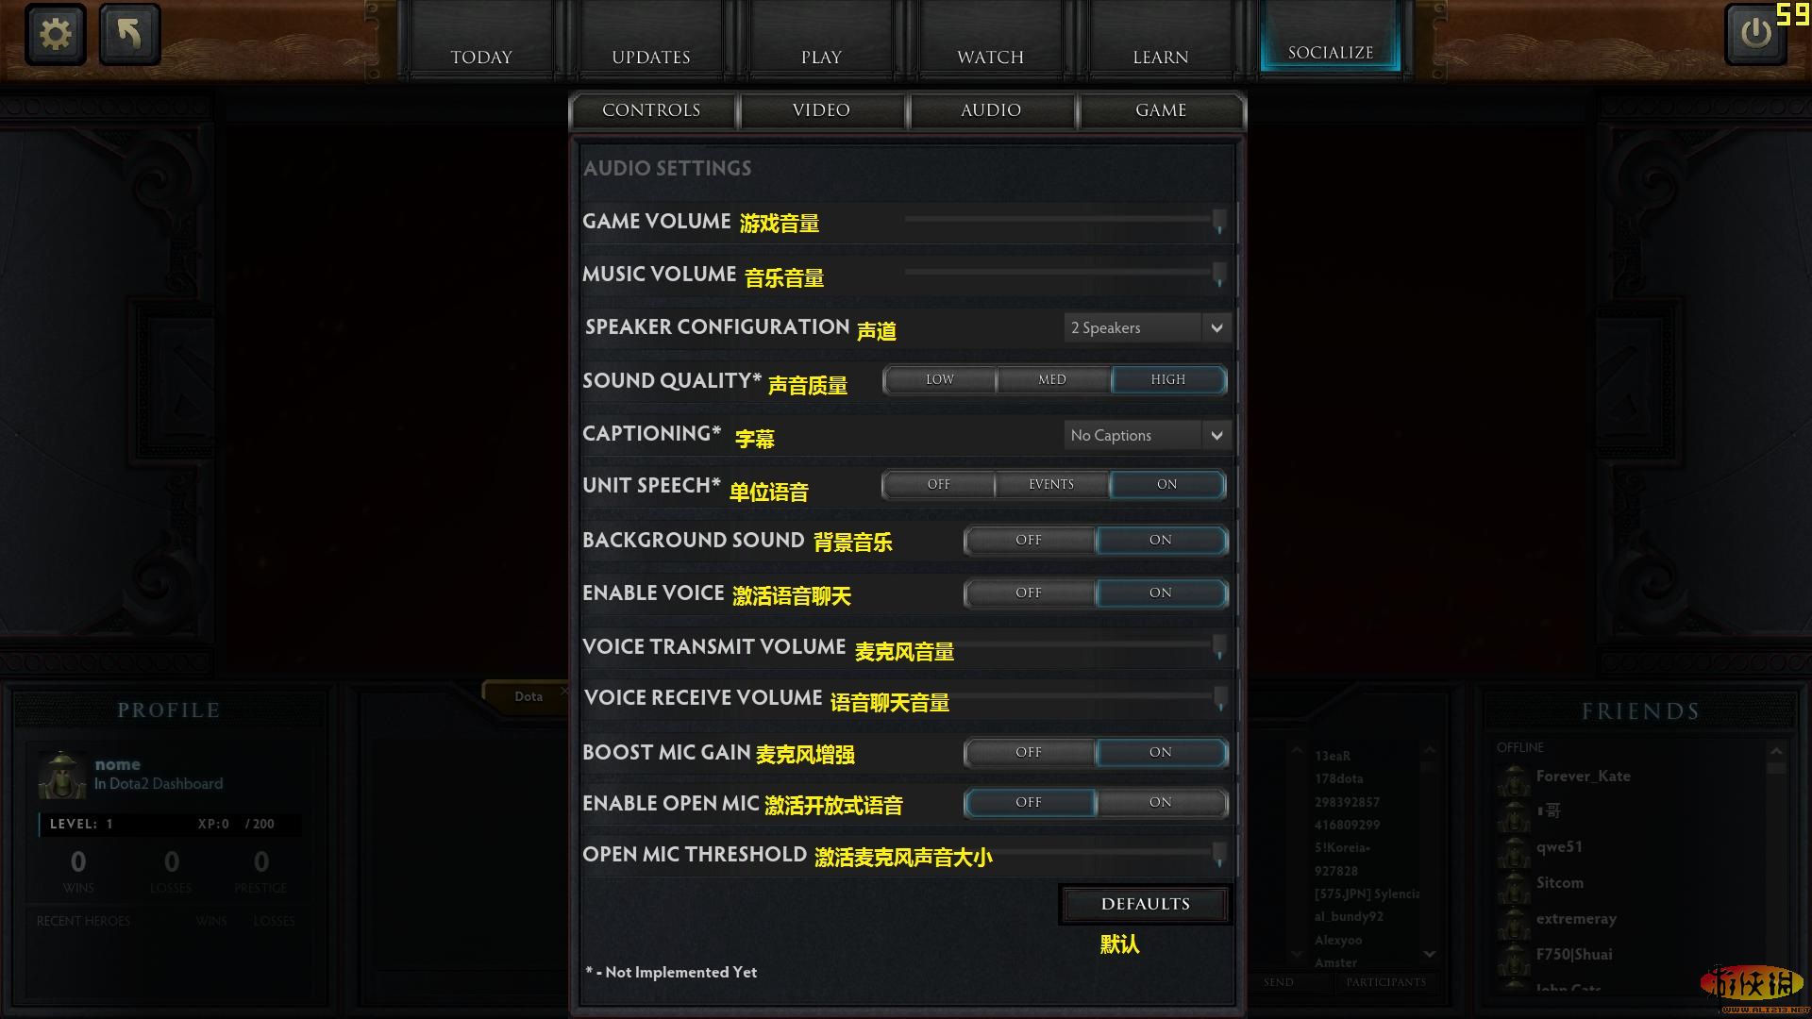Toggle BACKGROUND SOUND to OFF
Image resolution: width=1812 pixels, height=1019 pixels.
click(1028, 539)
